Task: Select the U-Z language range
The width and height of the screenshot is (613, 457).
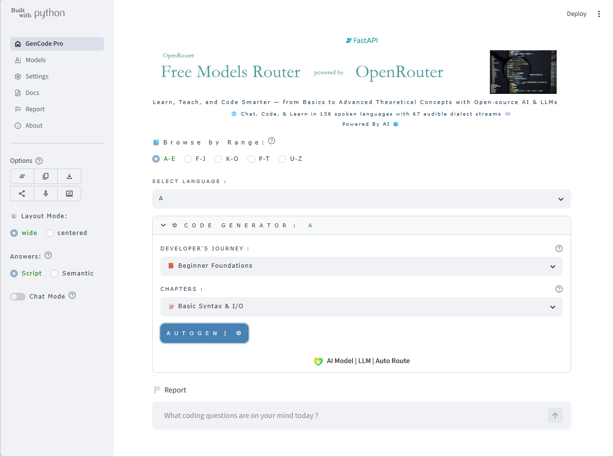Action: tap(290, 159)
